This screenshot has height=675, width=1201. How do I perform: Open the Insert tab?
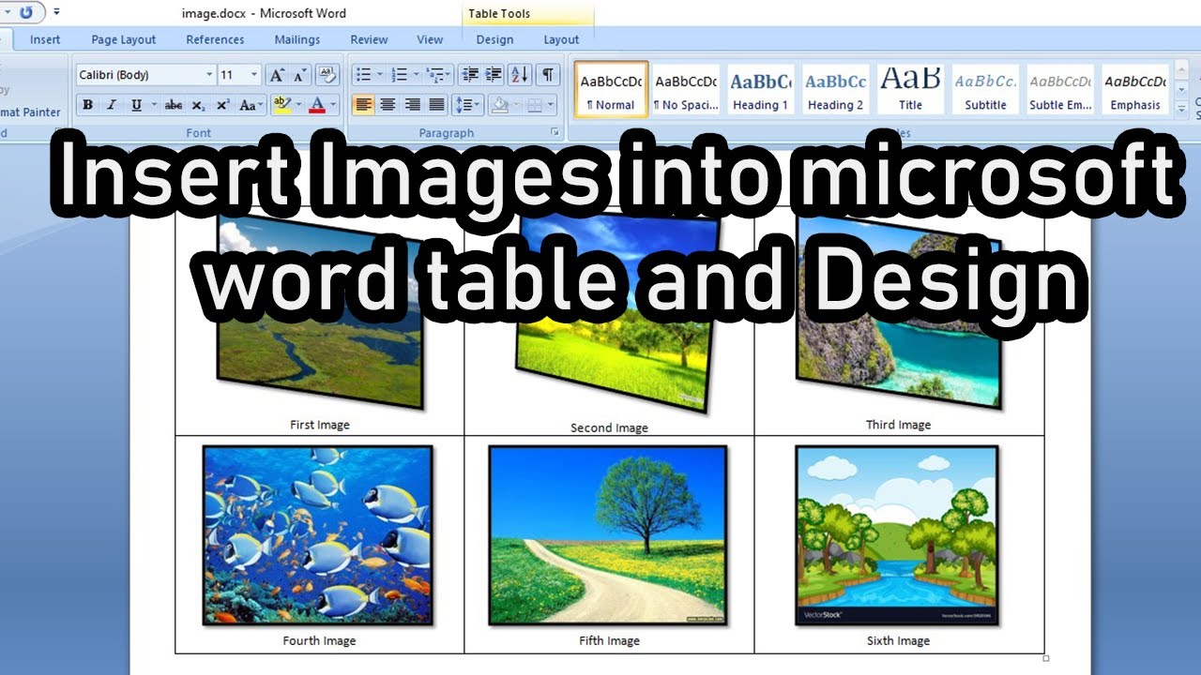tap(45, 39)
